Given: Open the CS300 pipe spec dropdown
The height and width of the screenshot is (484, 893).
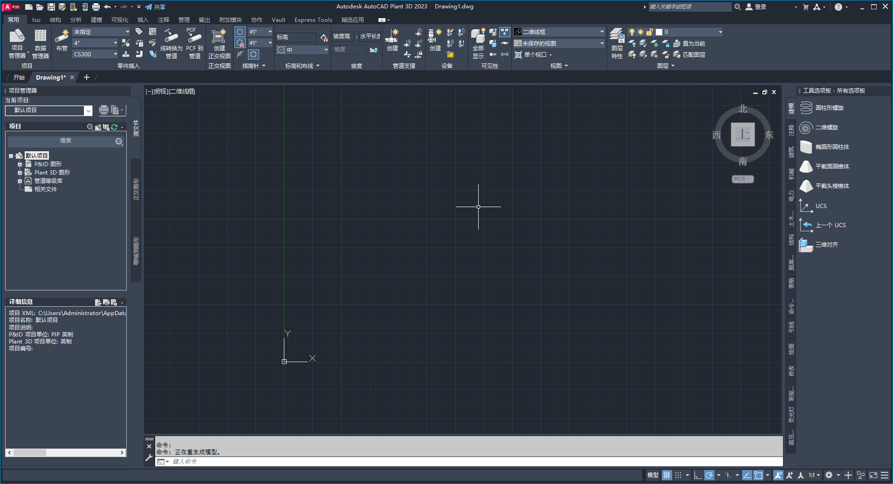Looking at the screenshot, I should (115, 54).
